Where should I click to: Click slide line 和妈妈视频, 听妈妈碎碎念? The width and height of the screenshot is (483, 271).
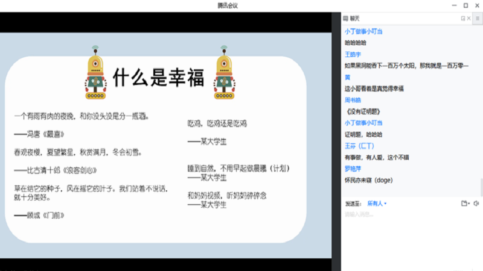point(227,196)
